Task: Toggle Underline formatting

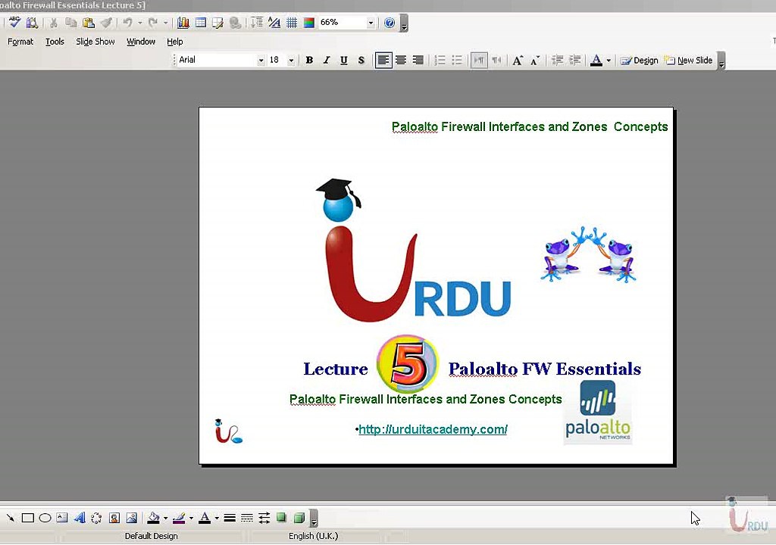Action: click(344, 61)
